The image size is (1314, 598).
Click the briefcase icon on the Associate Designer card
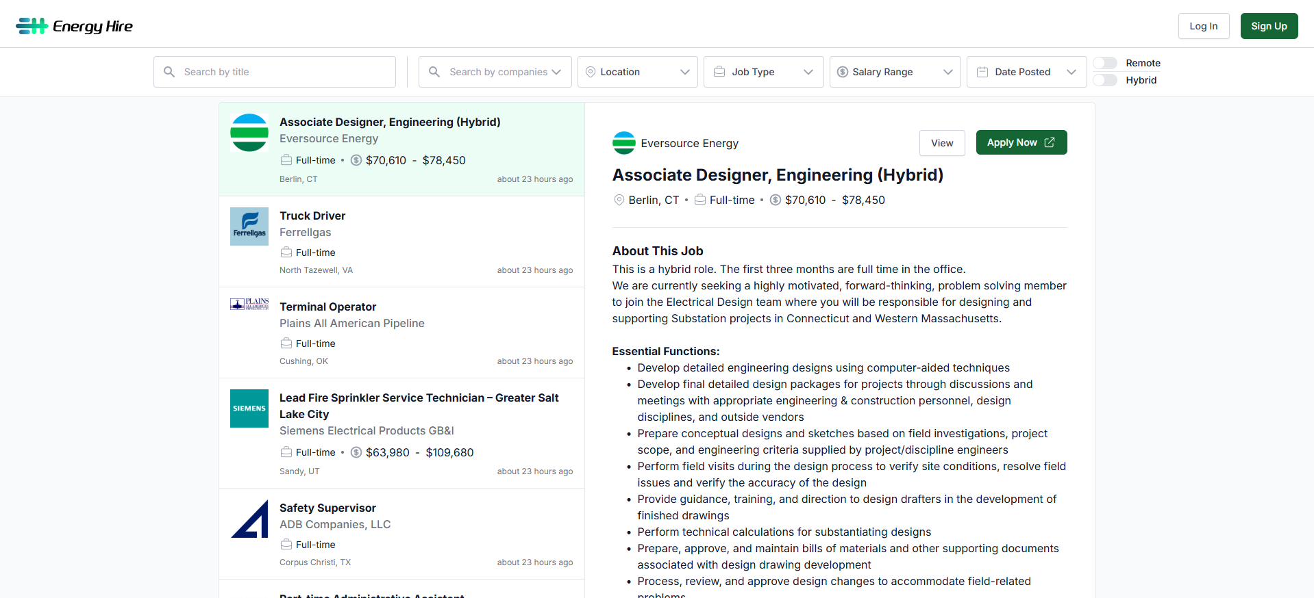click(x=286, y=160)
